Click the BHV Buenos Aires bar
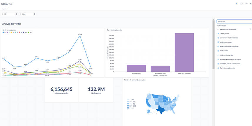 pos(160,69)
